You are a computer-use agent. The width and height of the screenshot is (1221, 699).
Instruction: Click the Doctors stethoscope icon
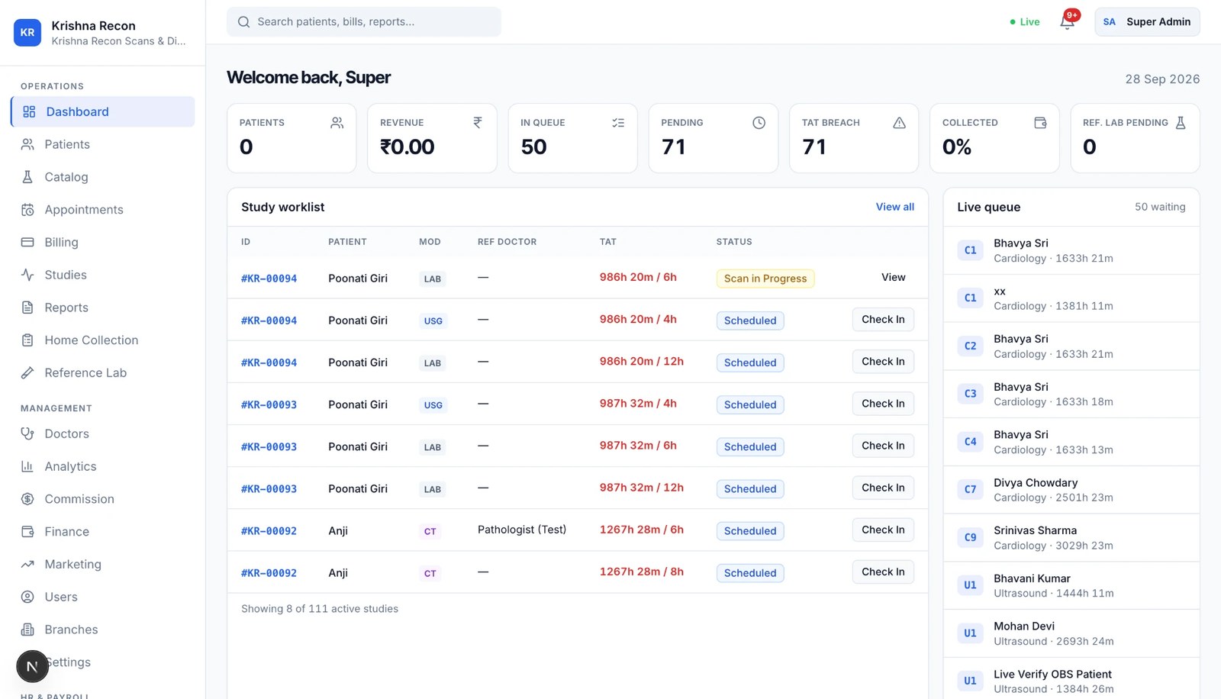coord(27,433)
